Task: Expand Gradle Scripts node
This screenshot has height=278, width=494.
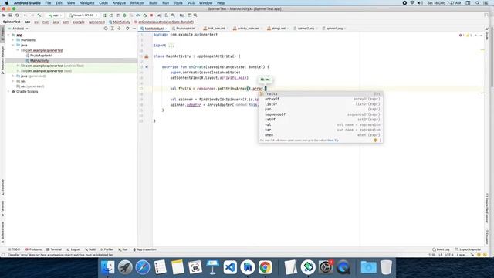Action: (8, 91)
